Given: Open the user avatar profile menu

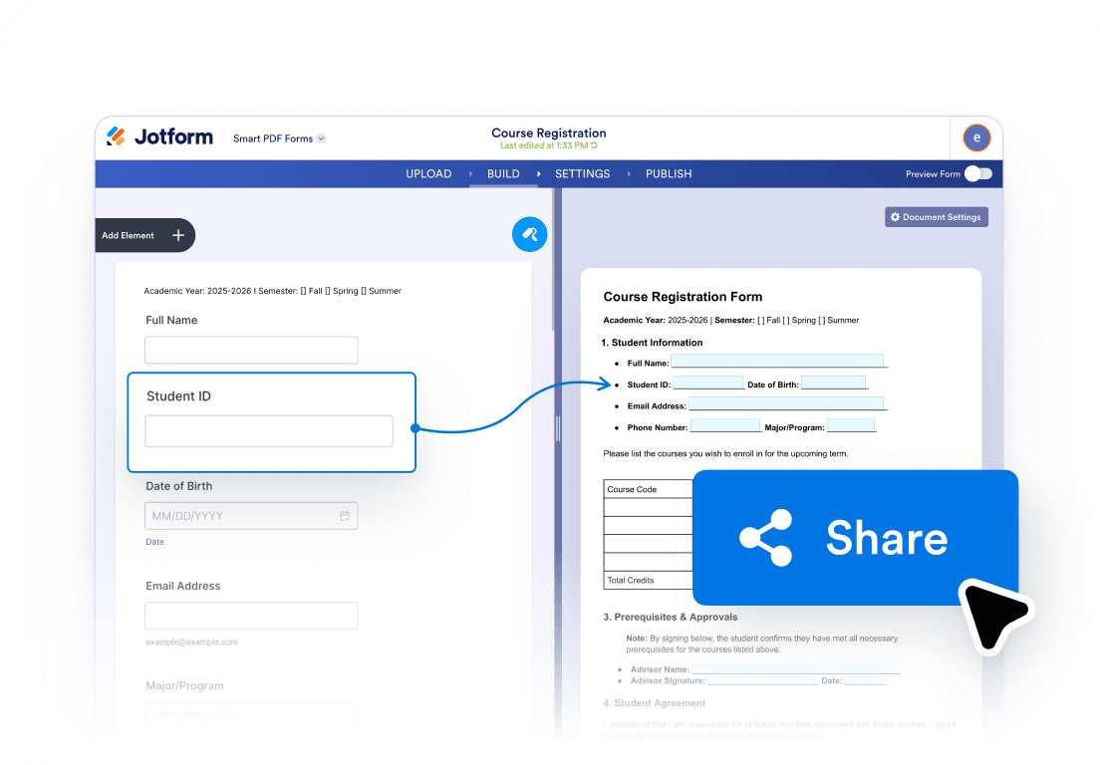Looking at the screenshot, I should (976, 137).
